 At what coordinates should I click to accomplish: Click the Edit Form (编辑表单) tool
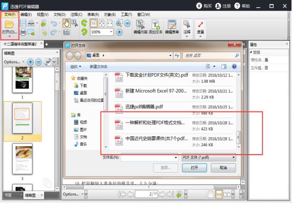click(172, 27)
